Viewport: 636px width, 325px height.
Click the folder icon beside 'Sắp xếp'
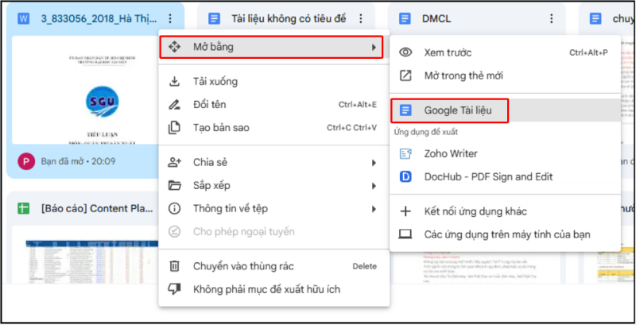(x=174, y=186)
